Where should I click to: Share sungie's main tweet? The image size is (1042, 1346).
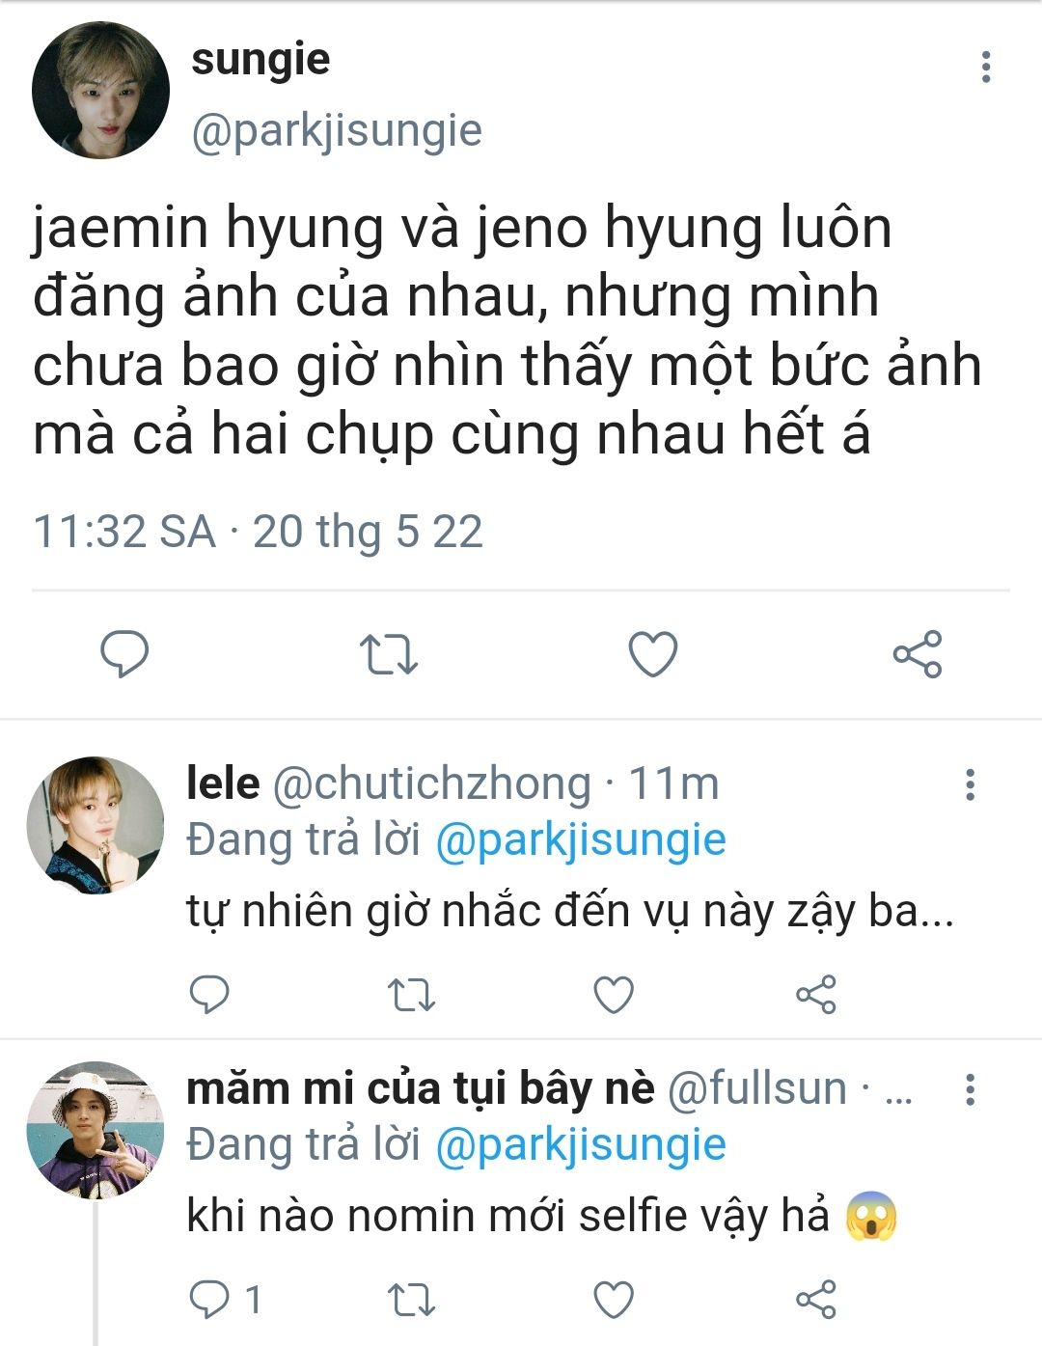[917, 654]
